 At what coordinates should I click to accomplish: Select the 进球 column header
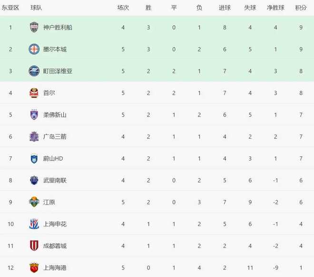tap(225, 8)
